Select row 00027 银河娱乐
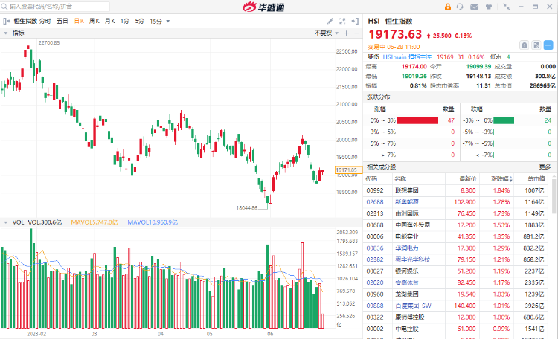This screenshot has height=339, width=558. 457,271
